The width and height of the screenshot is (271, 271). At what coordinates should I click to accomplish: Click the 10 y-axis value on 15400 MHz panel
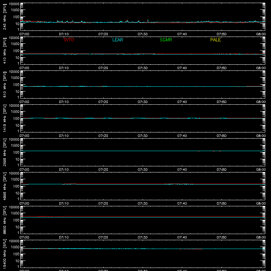tap(17, 261)
